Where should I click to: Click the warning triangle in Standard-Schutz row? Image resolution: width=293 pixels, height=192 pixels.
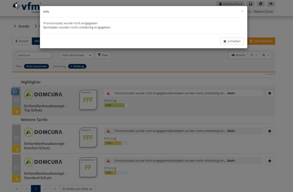tap(108, 161)
